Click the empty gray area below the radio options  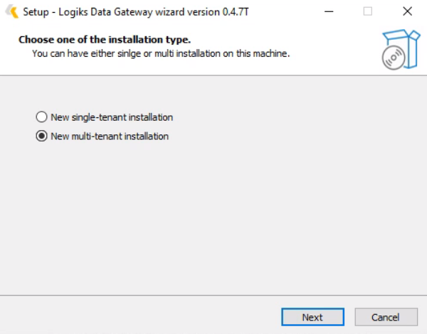(x=213, y=220)
